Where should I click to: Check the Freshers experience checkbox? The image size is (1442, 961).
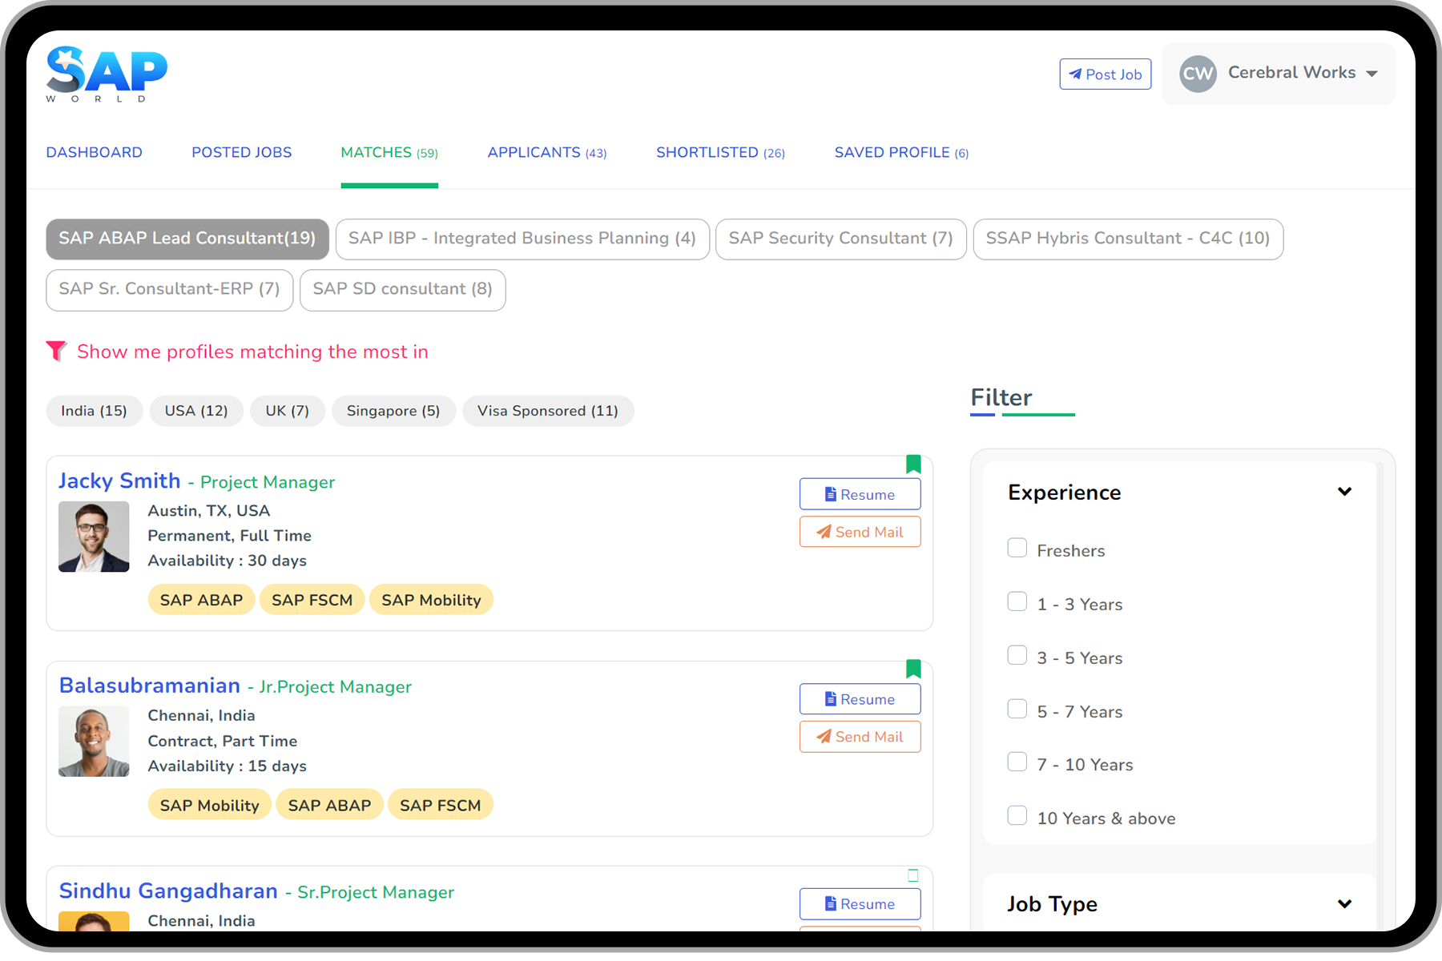tap(1017, 548)
